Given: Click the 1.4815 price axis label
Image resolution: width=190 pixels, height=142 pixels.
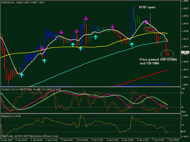Looking at the screenshot, I should [185, 8].
